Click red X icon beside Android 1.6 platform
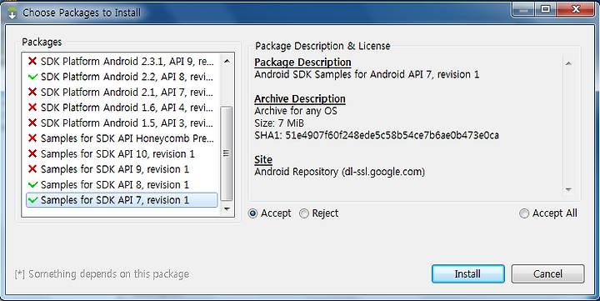 pos(32,108)
